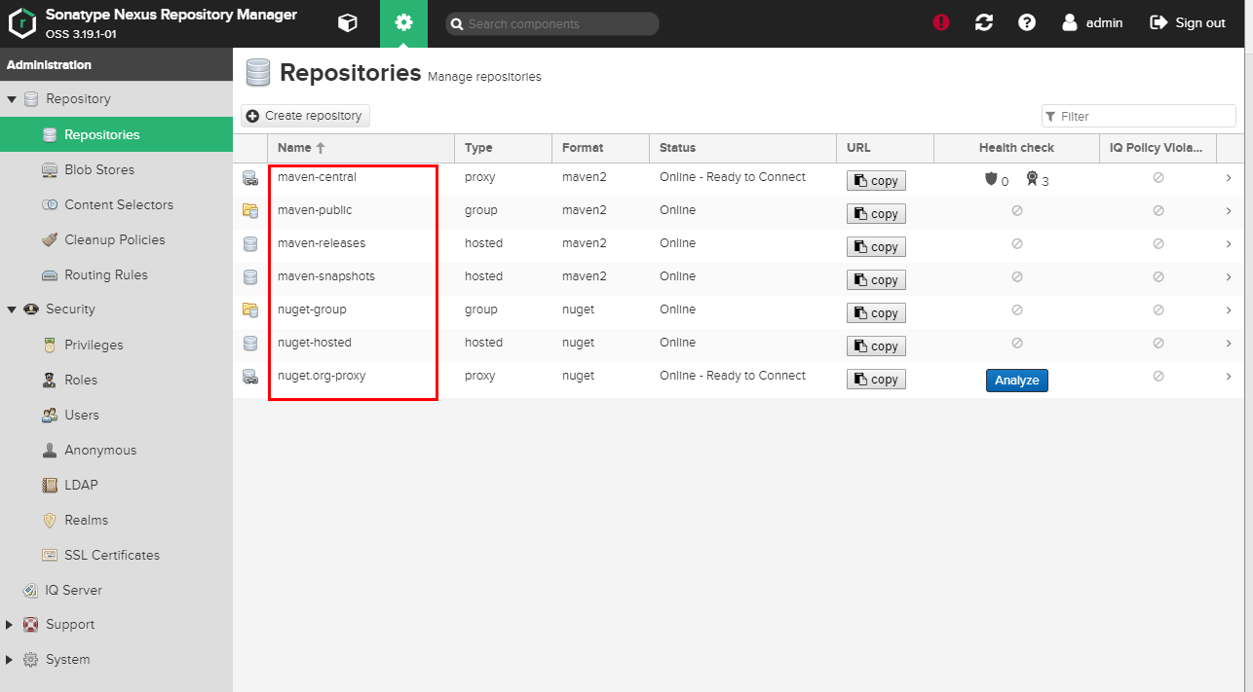Open the Administration gear icon in header
The height and width of the screenshot is (692, 1253).
pyautogui.click(x=403, y=22)
